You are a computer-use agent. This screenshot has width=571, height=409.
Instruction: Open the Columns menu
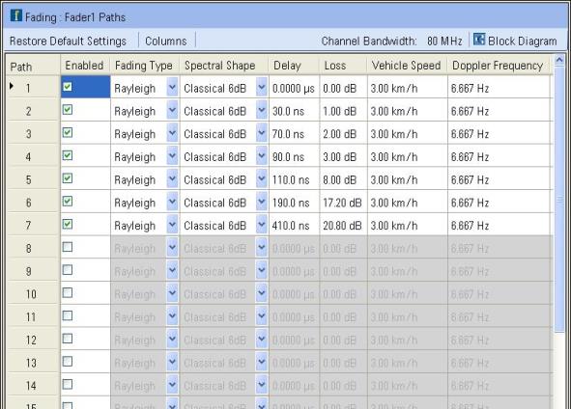click(165, 41)
